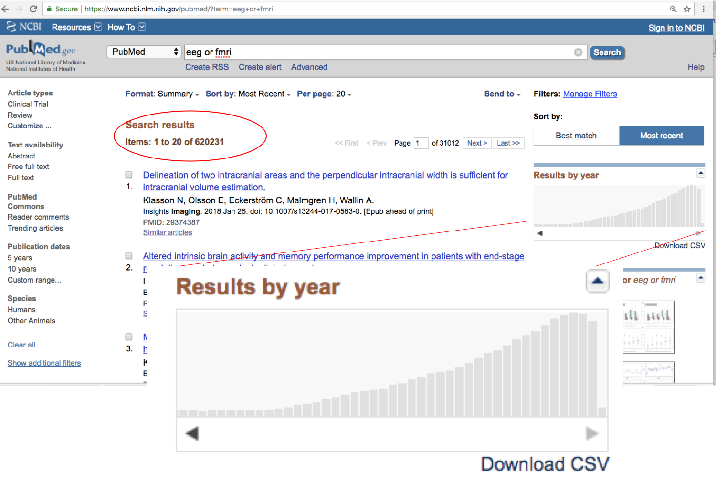Click Sign in to NCBI

pyautogui.click(x=676, y=28)
